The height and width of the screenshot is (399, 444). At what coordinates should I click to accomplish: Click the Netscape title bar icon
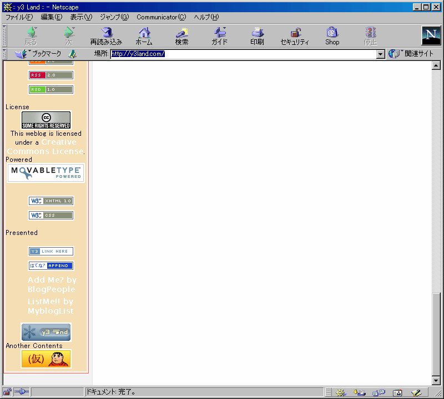pyautogui.click(x=7, y=7)
